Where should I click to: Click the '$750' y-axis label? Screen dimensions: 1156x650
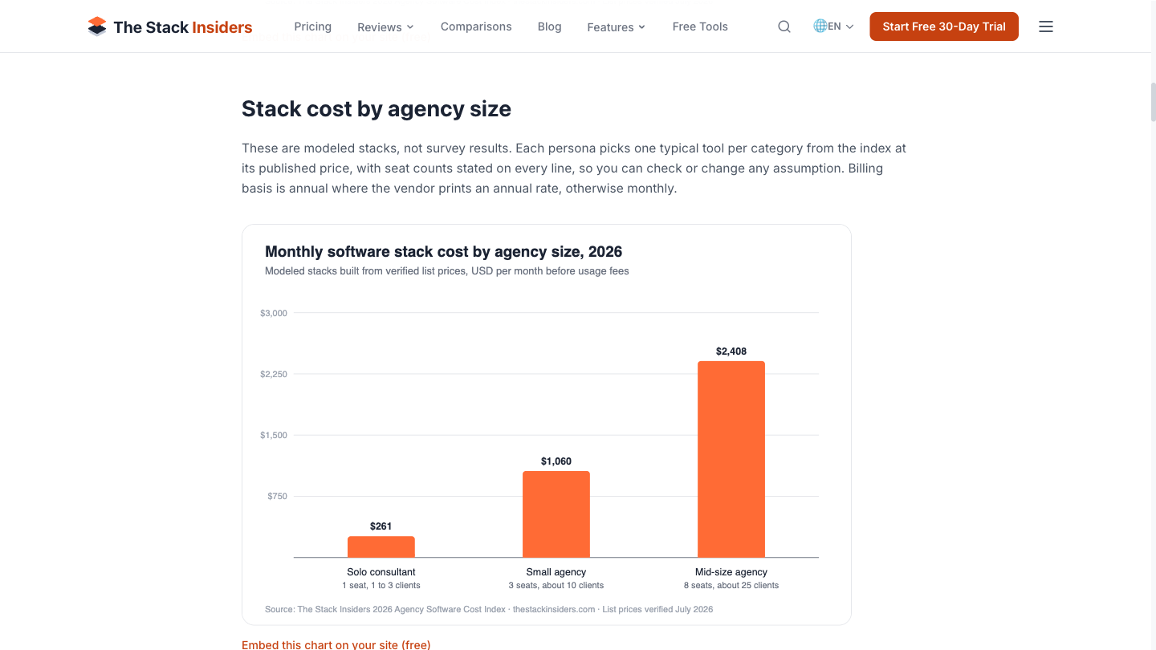[x=277, y=496]
